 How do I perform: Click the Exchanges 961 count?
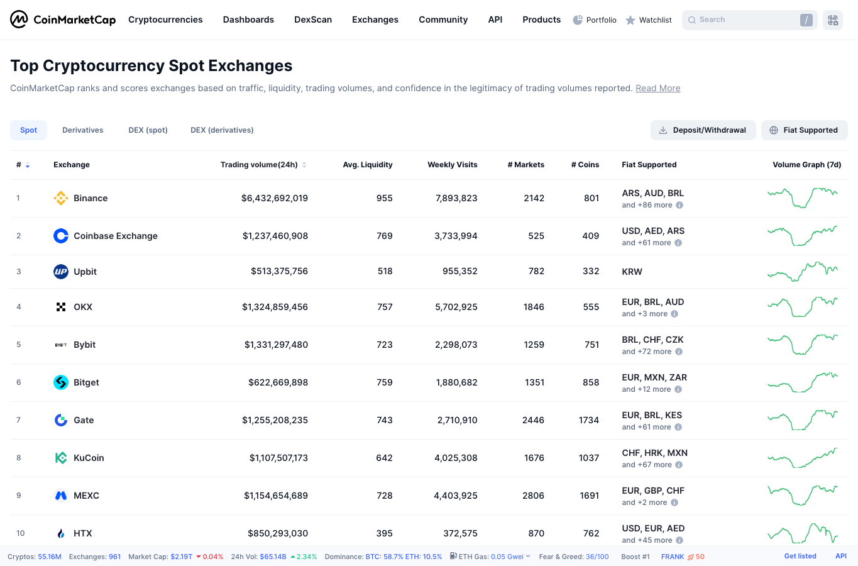pos(114,557)
